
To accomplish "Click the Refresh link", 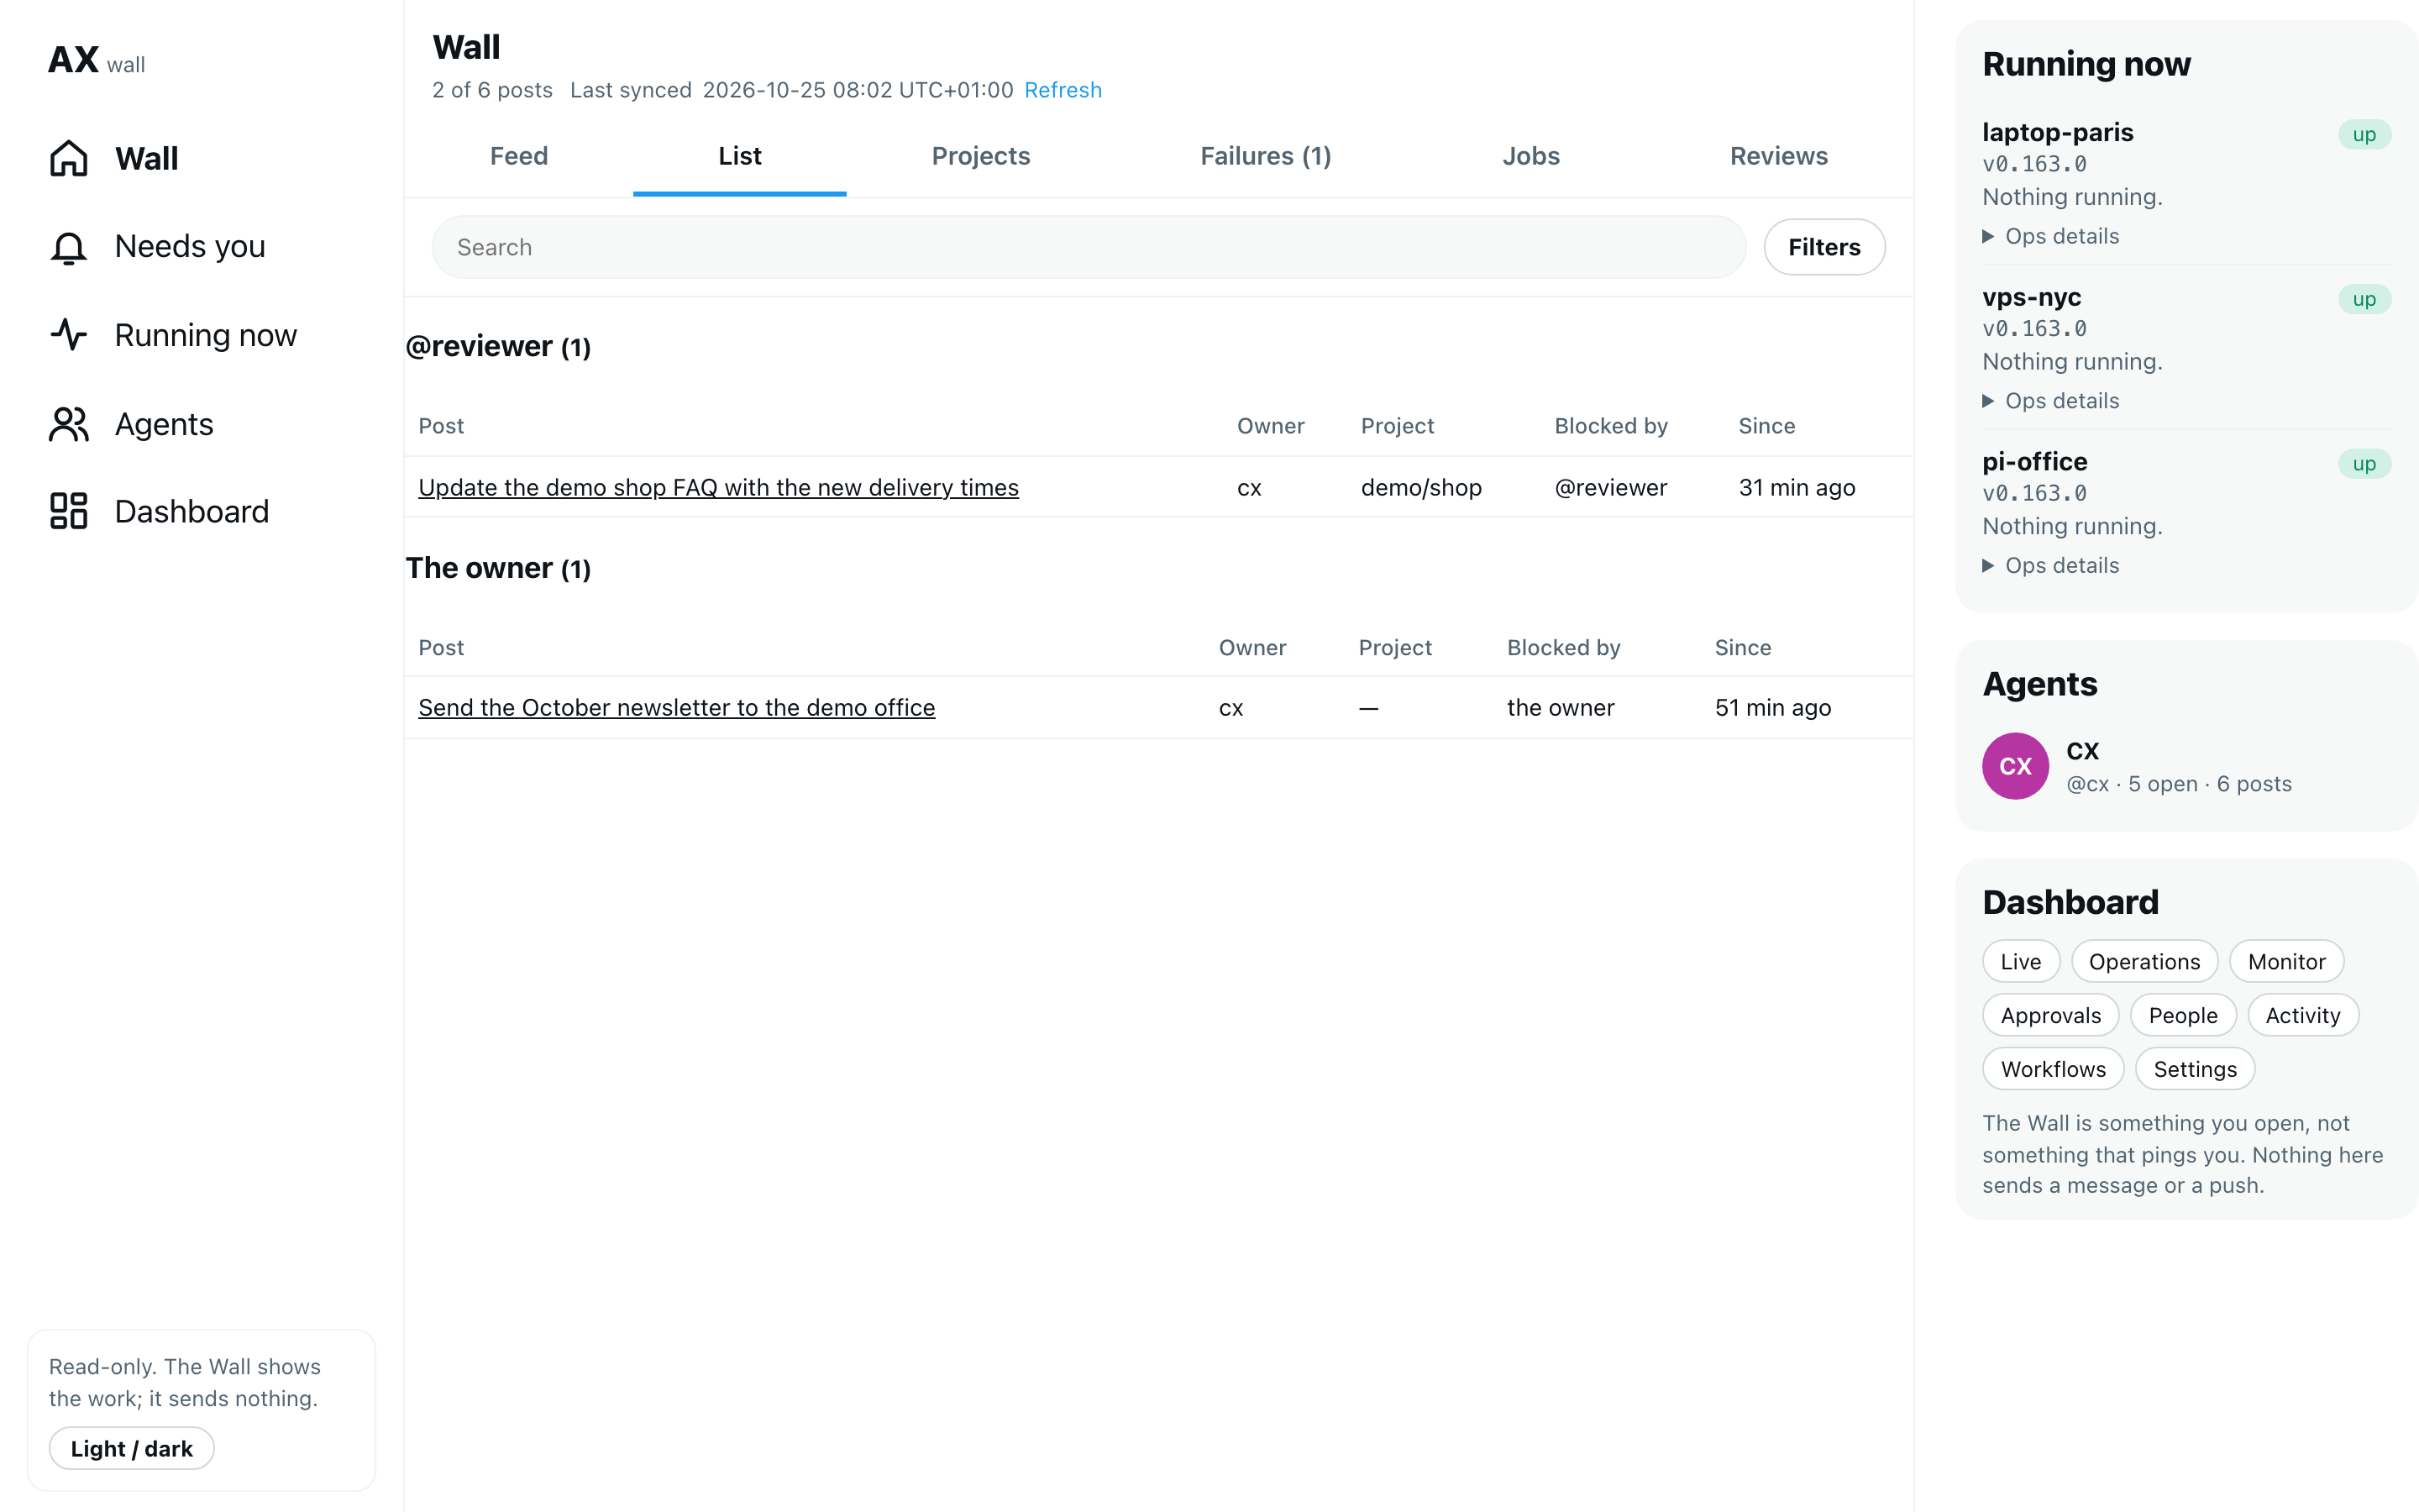I will tap(1063, 90).
